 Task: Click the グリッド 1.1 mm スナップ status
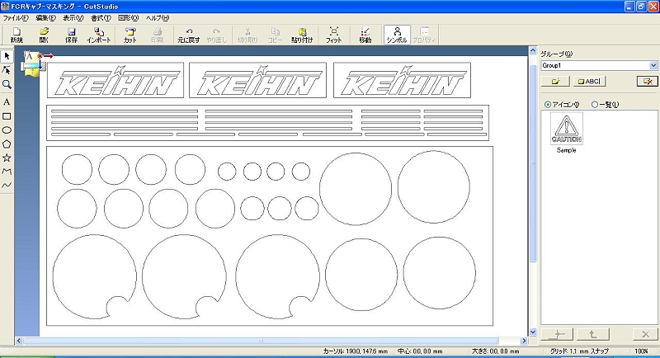(x=579, y=351)
